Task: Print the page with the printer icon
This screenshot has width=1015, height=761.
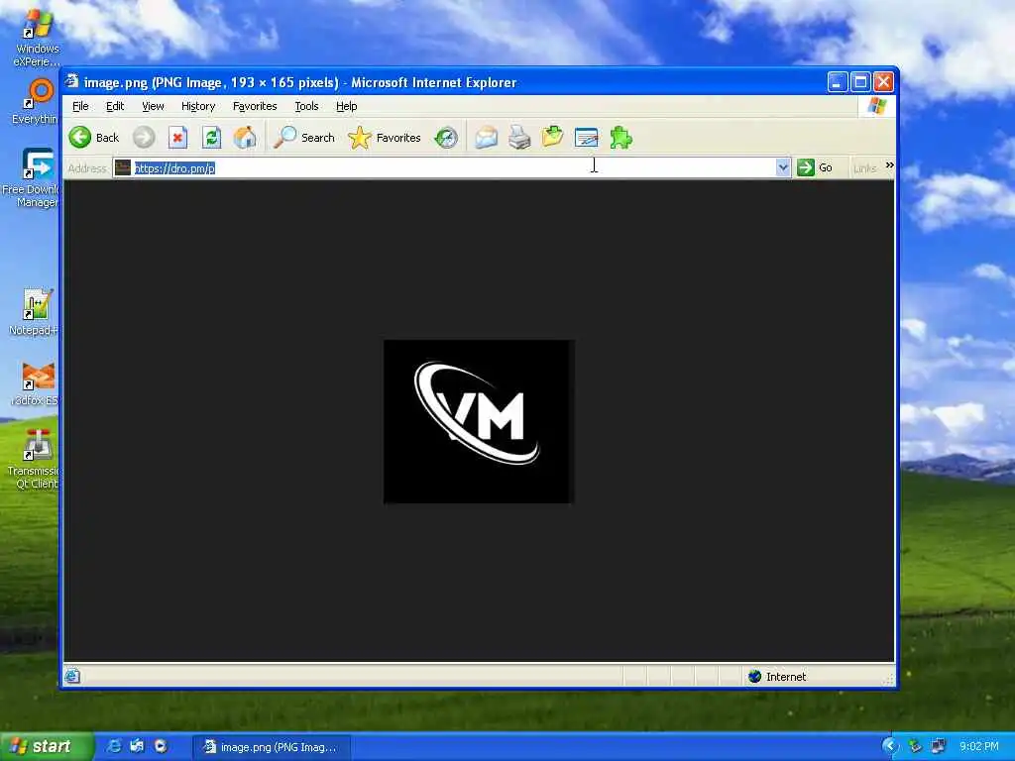Action: point(519,137)
